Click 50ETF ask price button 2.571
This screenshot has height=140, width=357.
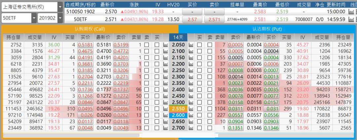click(214, 20)
